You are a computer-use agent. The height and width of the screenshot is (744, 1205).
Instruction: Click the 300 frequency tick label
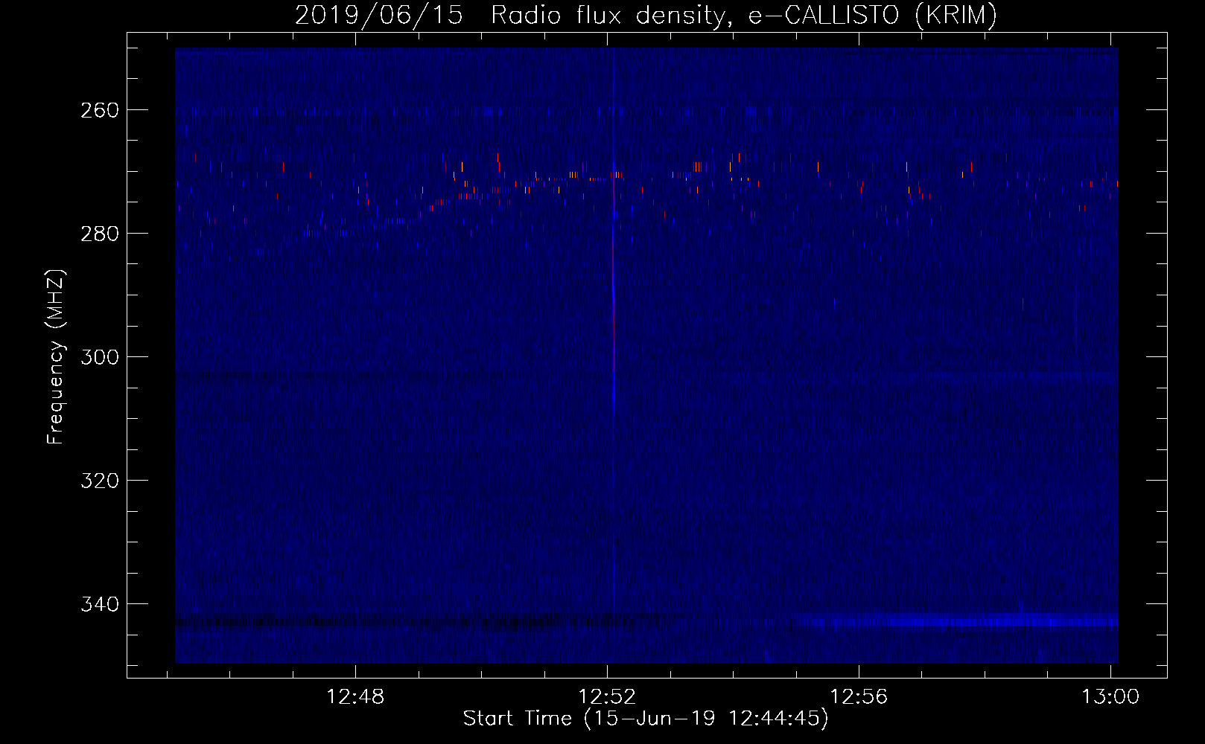pyautogui.click(x=99, y=357)
